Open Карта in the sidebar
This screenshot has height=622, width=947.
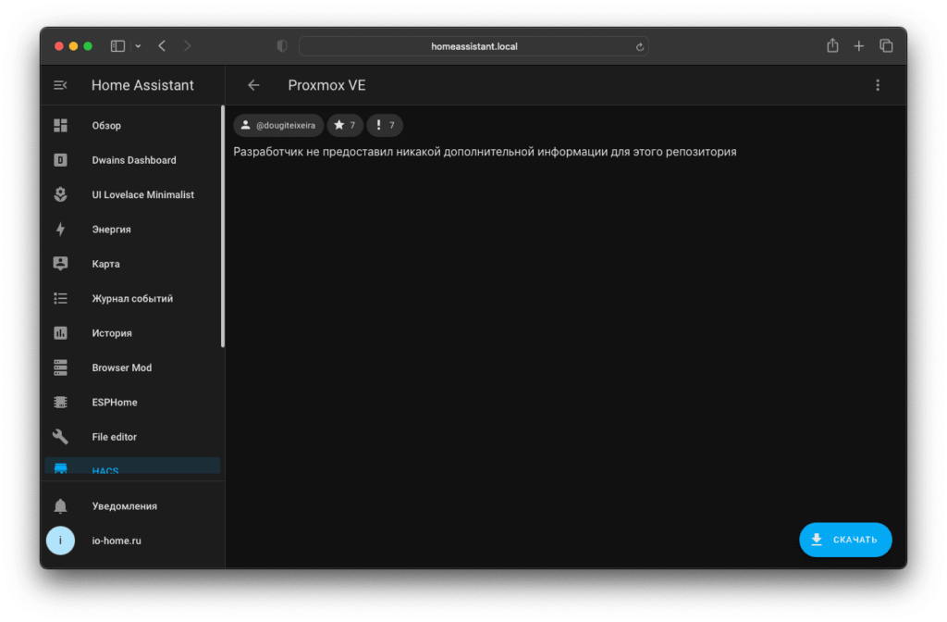(x=132, y=264)
